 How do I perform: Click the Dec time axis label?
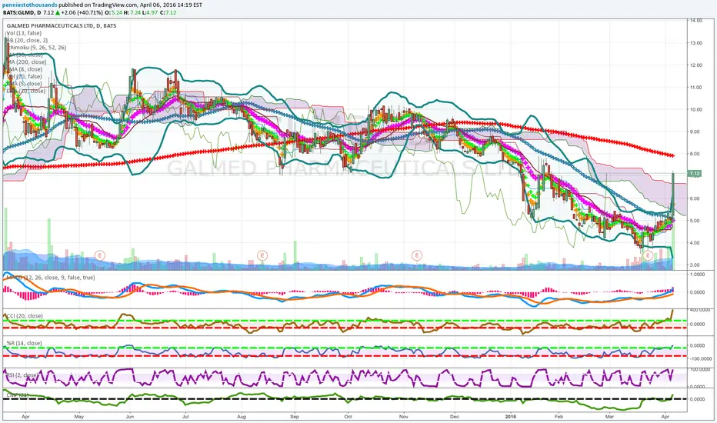coord(454,417)
